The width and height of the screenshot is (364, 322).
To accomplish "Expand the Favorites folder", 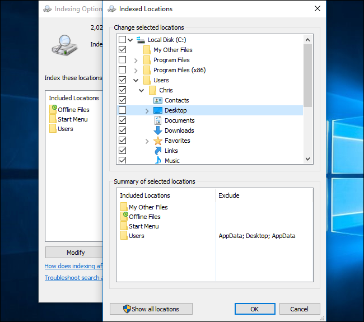I will (x=147, y=141).
